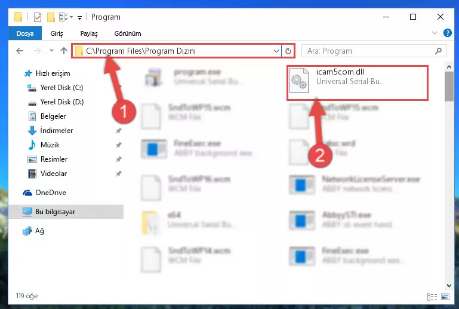This screenshot has height=309, width=459.
Task: Select the icam5com.dll file
Action: pos(357,83)
